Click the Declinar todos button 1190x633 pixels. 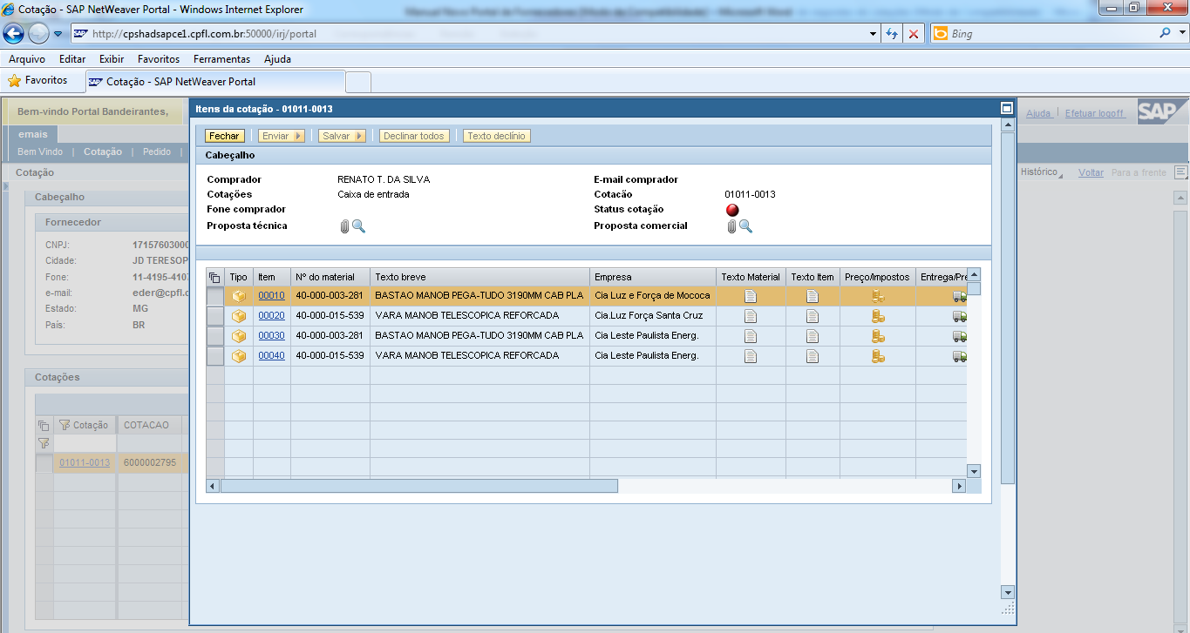(x=414, y=136)
